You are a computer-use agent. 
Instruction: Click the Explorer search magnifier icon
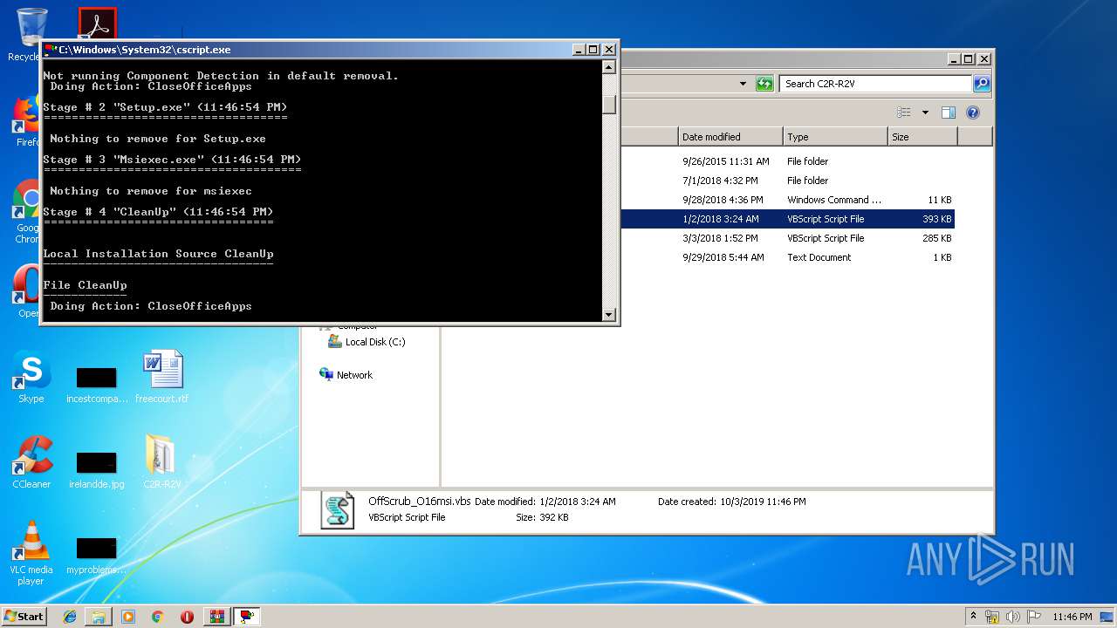[982, 84]
